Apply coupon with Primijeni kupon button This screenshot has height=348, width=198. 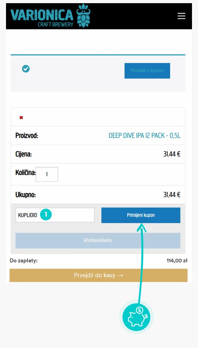coord(141,215)
